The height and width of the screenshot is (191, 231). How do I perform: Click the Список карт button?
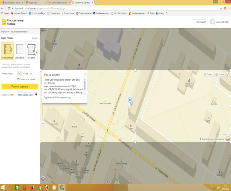(x=201, y=22)
